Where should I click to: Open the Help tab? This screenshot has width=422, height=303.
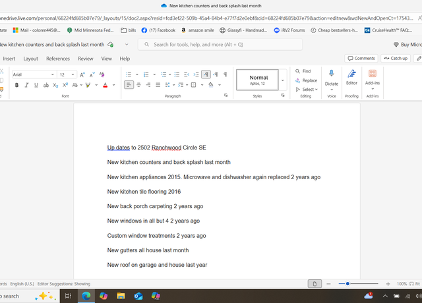point(125,59)
